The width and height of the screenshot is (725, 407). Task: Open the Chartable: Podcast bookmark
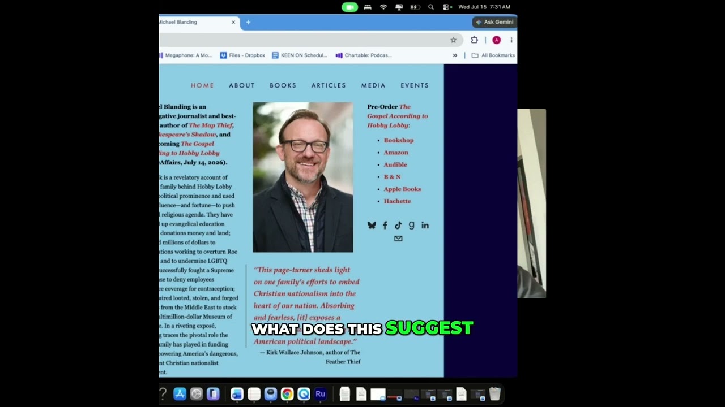click(x=364, y=55)
